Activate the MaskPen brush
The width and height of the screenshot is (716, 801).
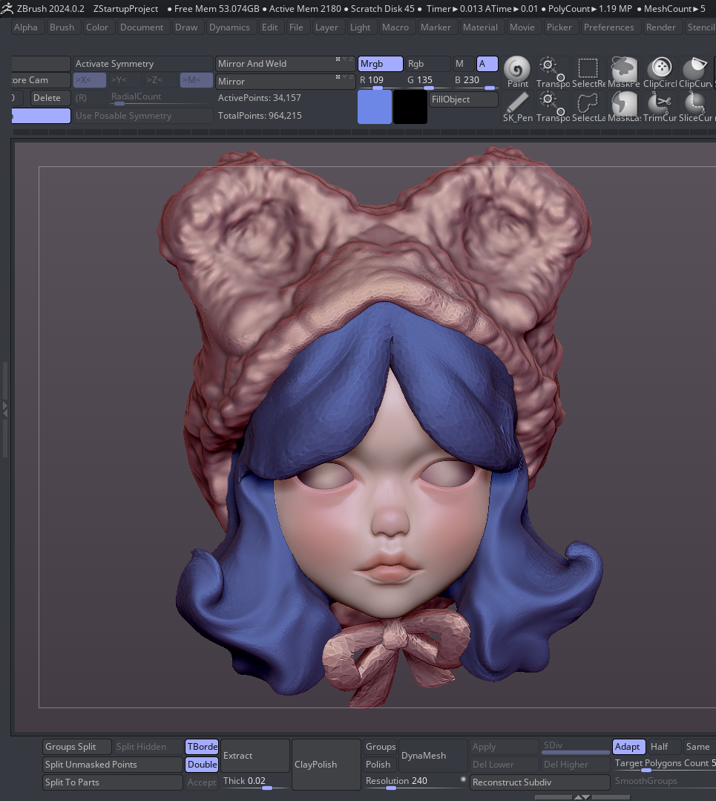click(x=623, y=71)
